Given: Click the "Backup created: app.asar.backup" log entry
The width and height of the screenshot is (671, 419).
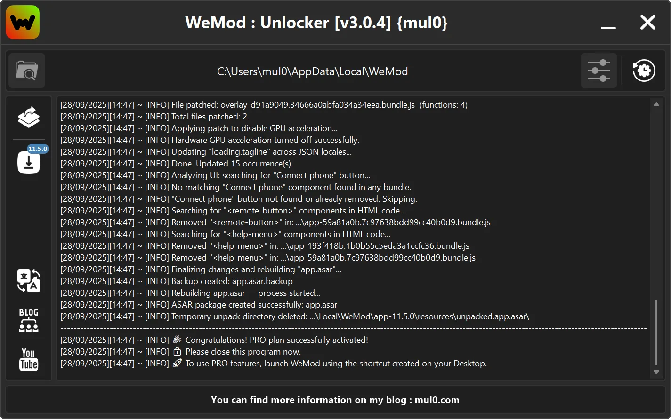Looking at the screenshot, I should 232,281.
